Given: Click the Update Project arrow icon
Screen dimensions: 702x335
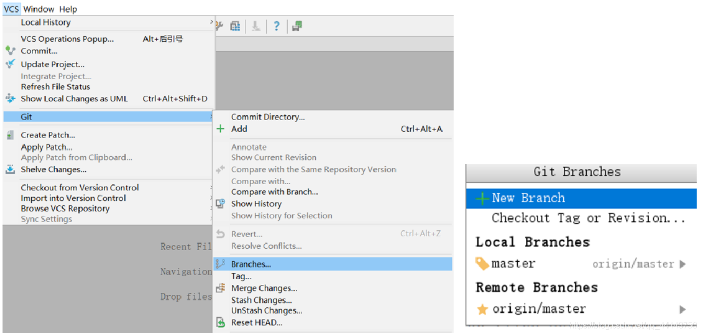Looking at the screenshot, I should click(10, 64).
